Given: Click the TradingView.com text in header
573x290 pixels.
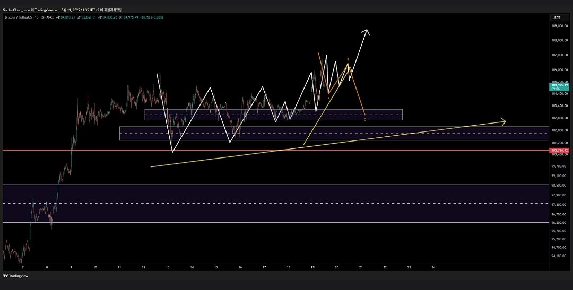Looking at the screenshot, I should tap(47, 10).
